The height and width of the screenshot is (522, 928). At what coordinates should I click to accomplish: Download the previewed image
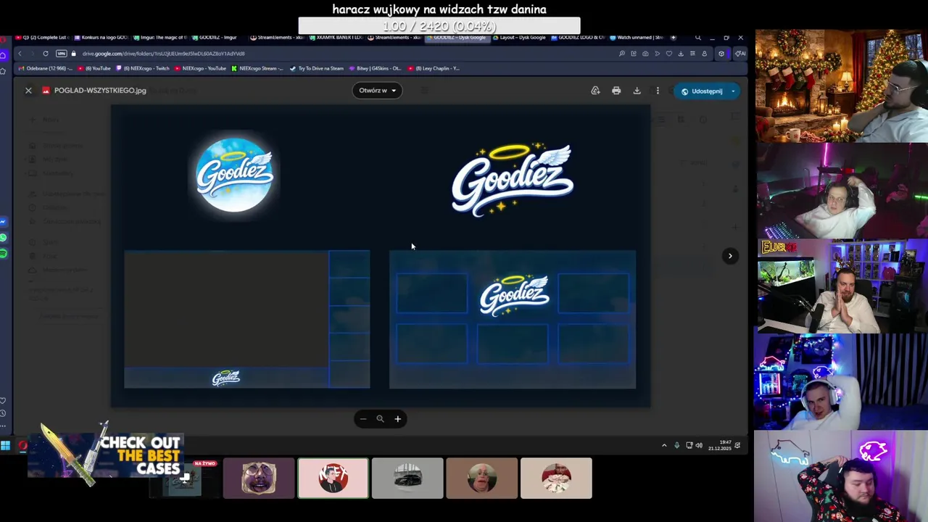pyautogui.click(x=637, y=91)
